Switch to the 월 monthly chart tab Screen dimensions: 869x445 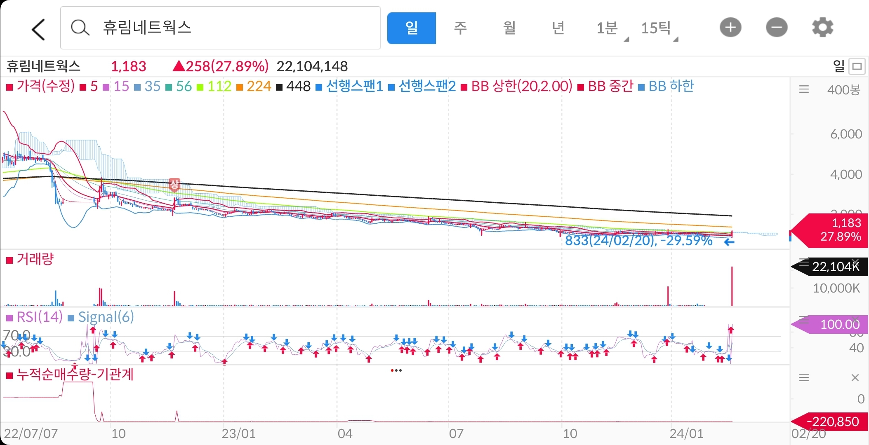coord(509,28)
